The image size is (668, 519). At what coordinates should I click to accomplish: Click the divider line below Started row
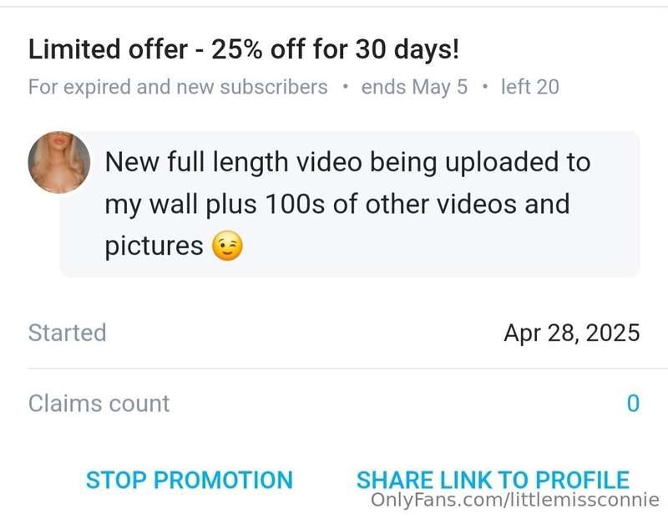tap(348, 368)
